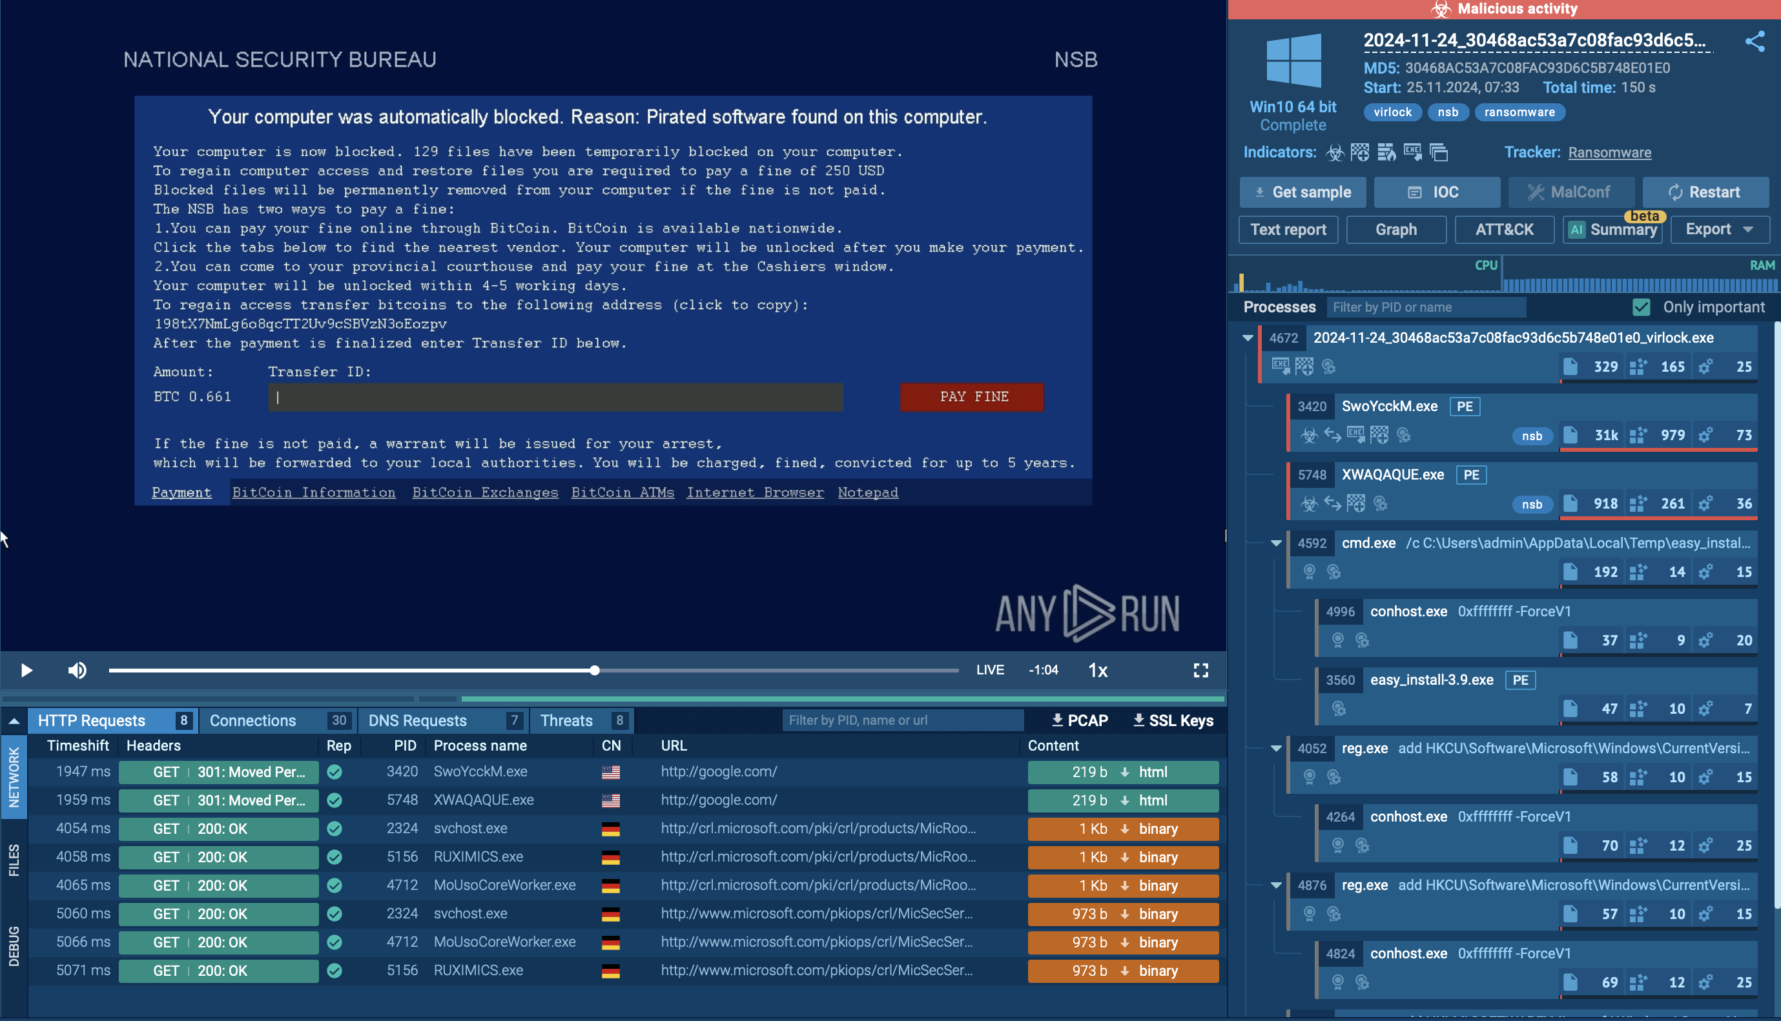
Task: Seek using the video progress slider handle
Action: pos(594,671)
